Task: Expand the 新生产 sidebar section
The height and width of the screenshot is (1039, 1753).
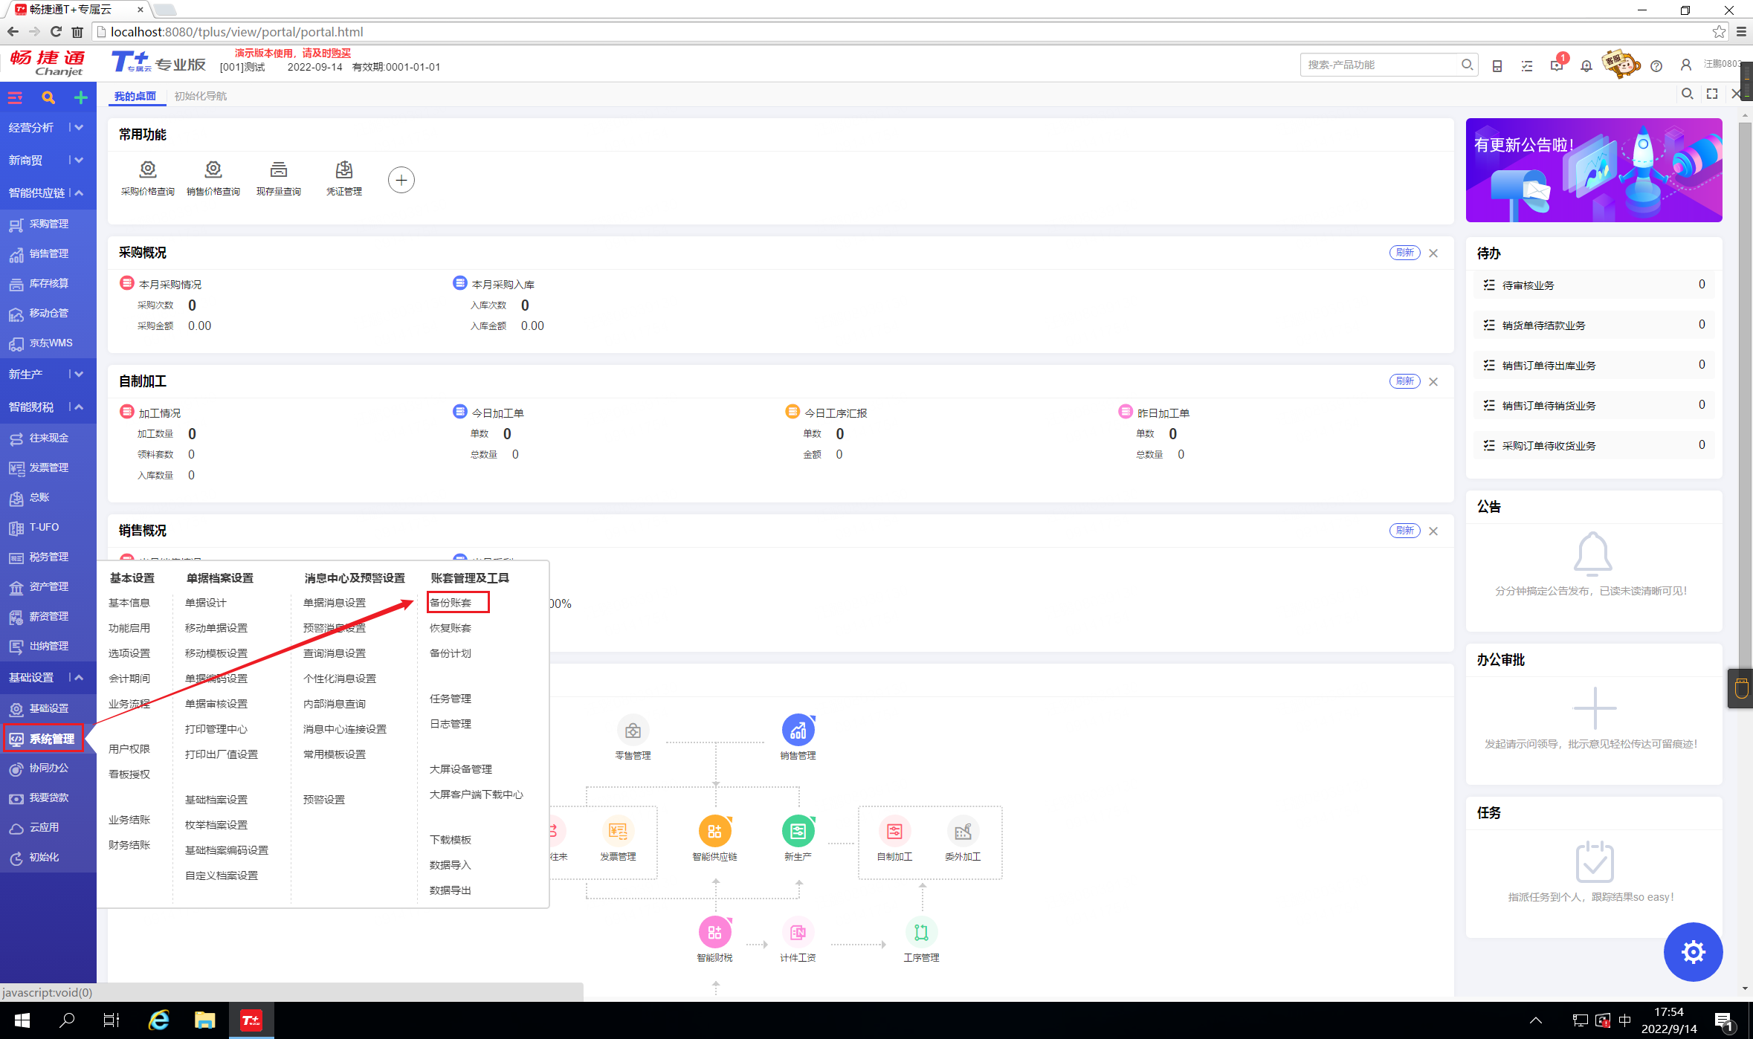Action: [79, 374]
